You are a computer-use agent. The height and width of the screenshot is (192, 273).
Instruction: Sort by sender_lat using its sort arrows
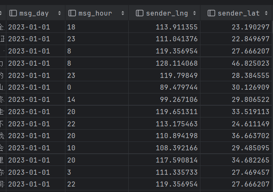pos(266,13)
